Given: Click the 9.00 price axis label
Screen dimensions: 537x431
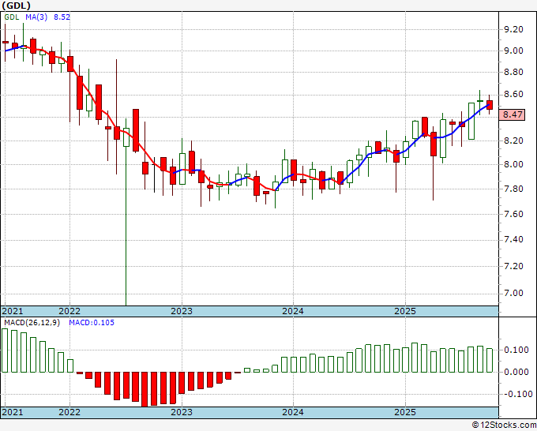Looking at the screenshot, I should click(x=513, y=51).
